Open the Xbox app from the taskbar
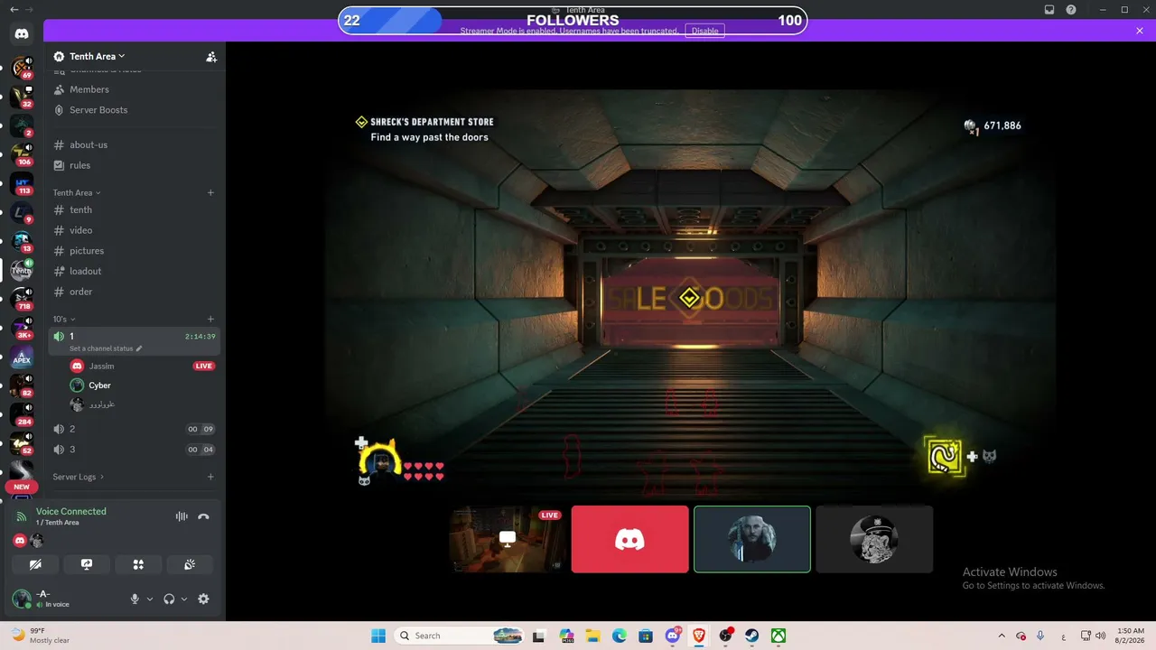The height and width of the screenshot is (650, 1156). 778,636
